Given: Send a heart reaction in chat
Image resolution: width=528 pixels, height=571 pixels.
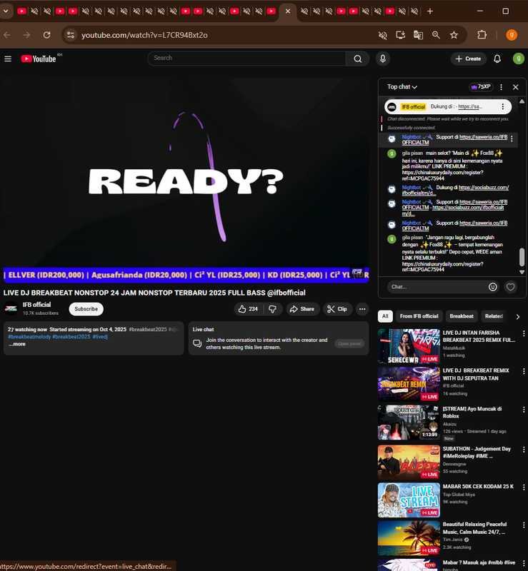Looking at the screenshot, I should [x=511, y=287].
